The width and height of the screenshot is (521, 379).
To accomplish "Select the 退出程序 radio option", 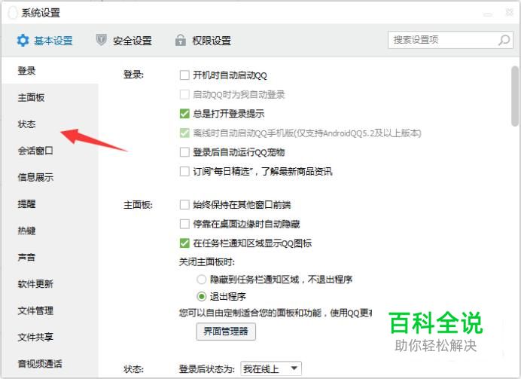I will 201,296.
